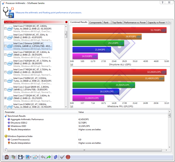Viewport: 175px width, 162px height.
Task: Uncheck the Core i7 720QM 1.6GHz checkbox
Action: point(5,98)
